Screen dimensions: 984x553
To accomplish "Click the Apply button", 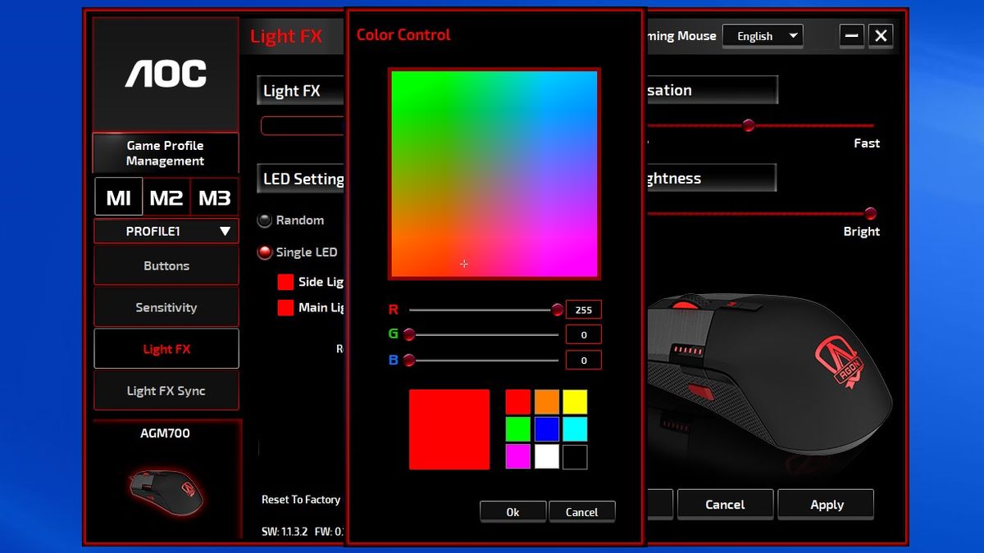I will click(x=827, y=505).
